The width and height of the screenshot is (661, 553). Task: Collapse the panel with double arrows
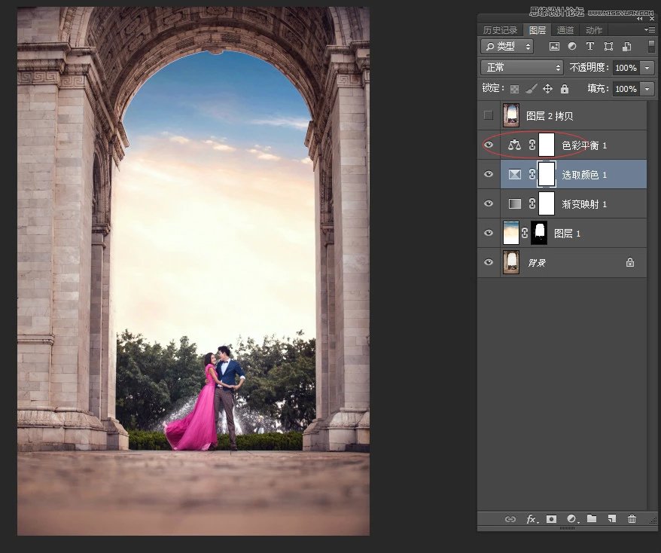tap(640, 19)
